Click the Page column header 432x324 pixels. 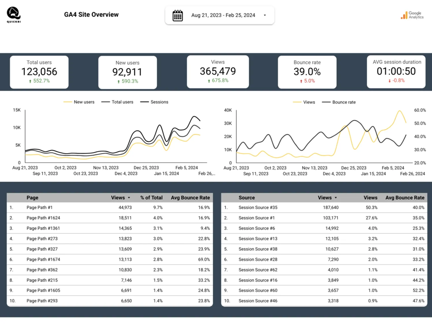(x=32, y=198)
